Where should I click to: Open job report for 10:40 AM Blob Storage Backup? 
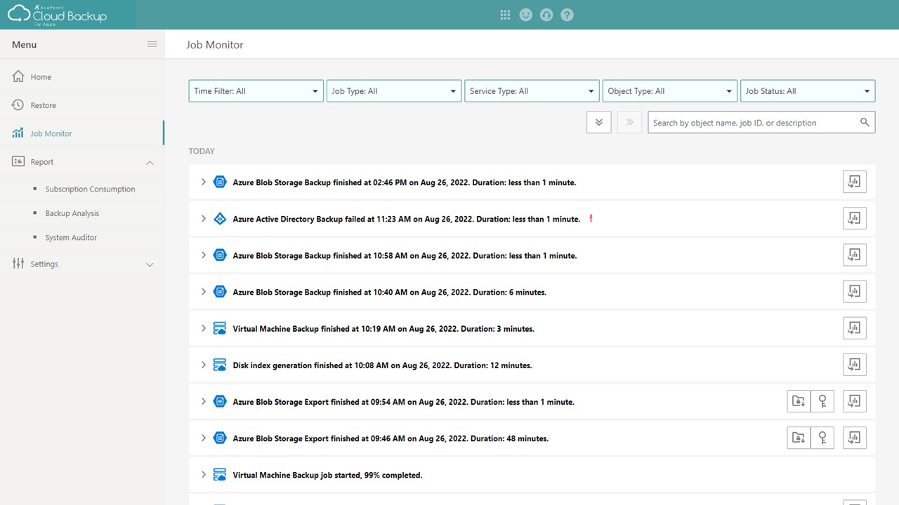(x=855, y=291)
